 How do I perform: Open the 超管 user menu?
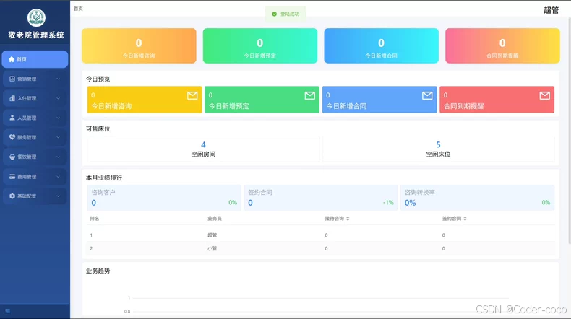point(551,10)
